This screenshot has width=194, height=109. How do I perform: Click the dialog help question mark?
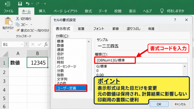tap(175, 20)
